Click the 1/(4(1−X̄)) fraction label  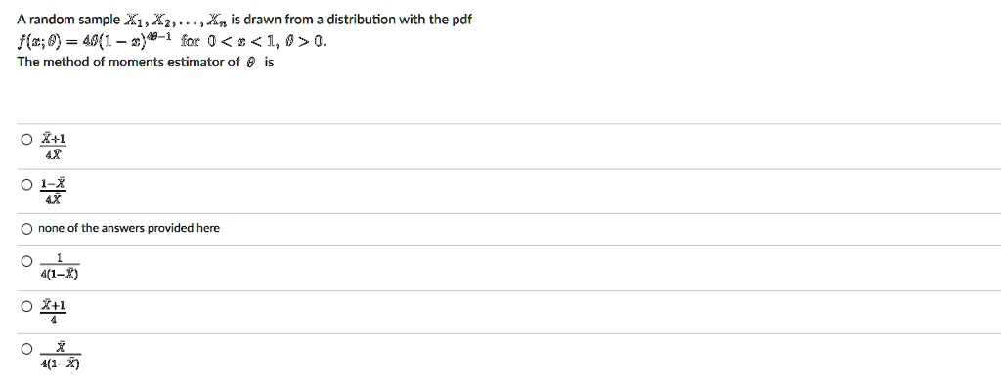[60, 266]
